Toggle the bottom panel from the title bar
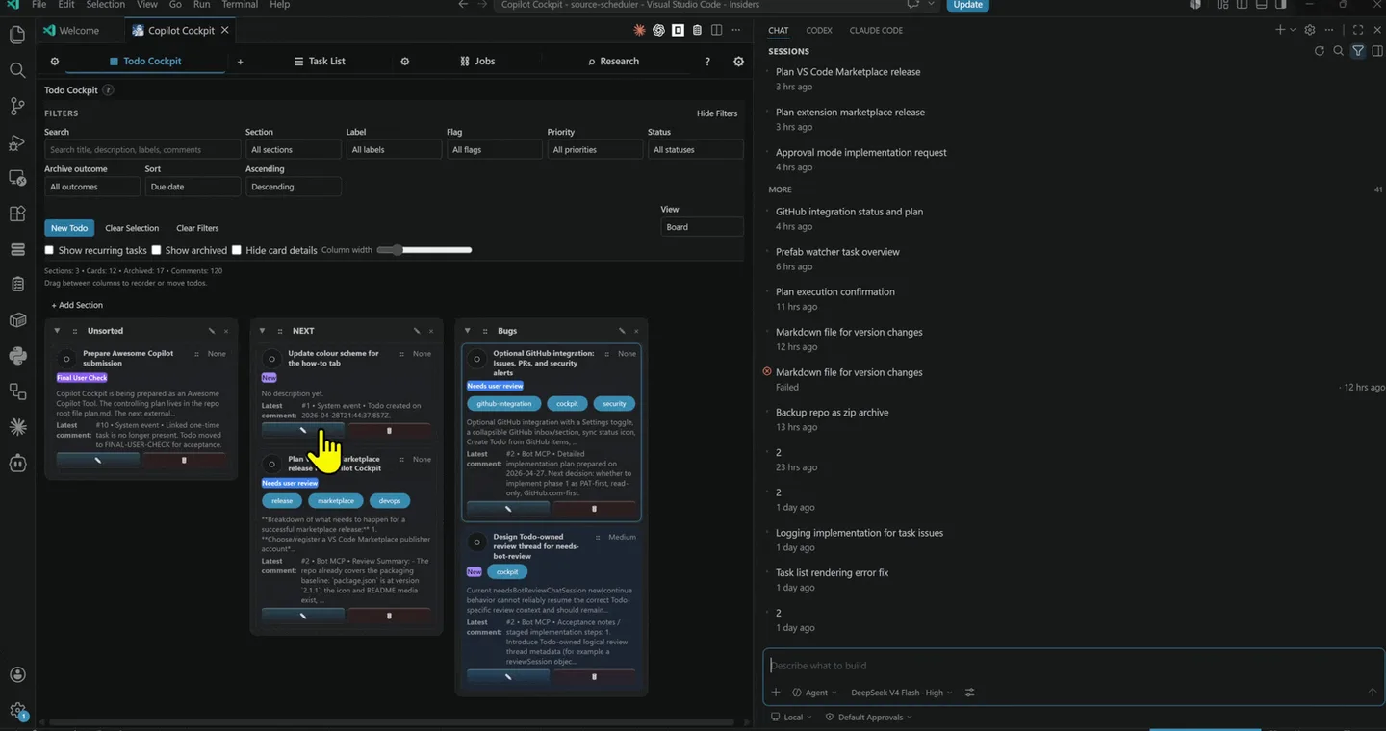This screenshot has height=731, width=1386. [x=1262, y=5]
